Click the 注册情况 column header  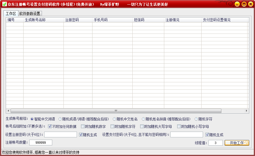click(182, 20)
